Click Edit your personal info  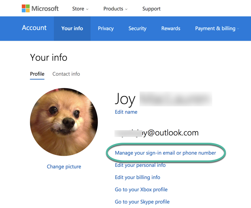[x=140, y=165]
